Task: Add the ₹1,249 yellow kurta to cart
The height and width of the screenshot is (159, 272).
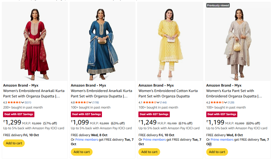Action: (149, 152)
